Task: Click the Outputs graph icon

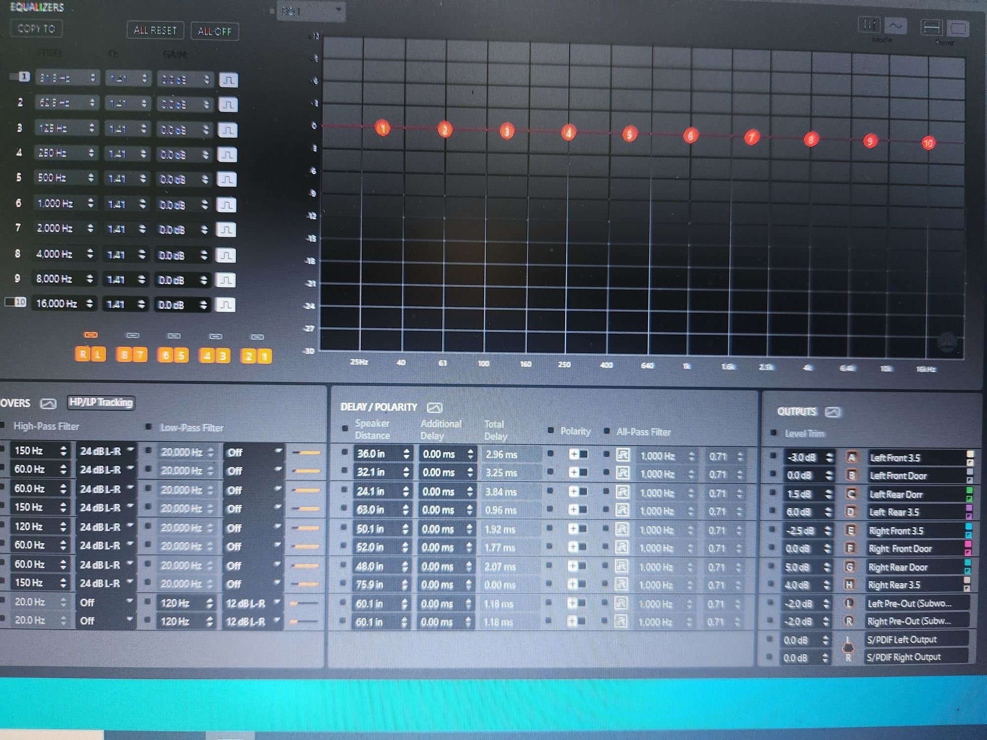Action: pos(833,412)
